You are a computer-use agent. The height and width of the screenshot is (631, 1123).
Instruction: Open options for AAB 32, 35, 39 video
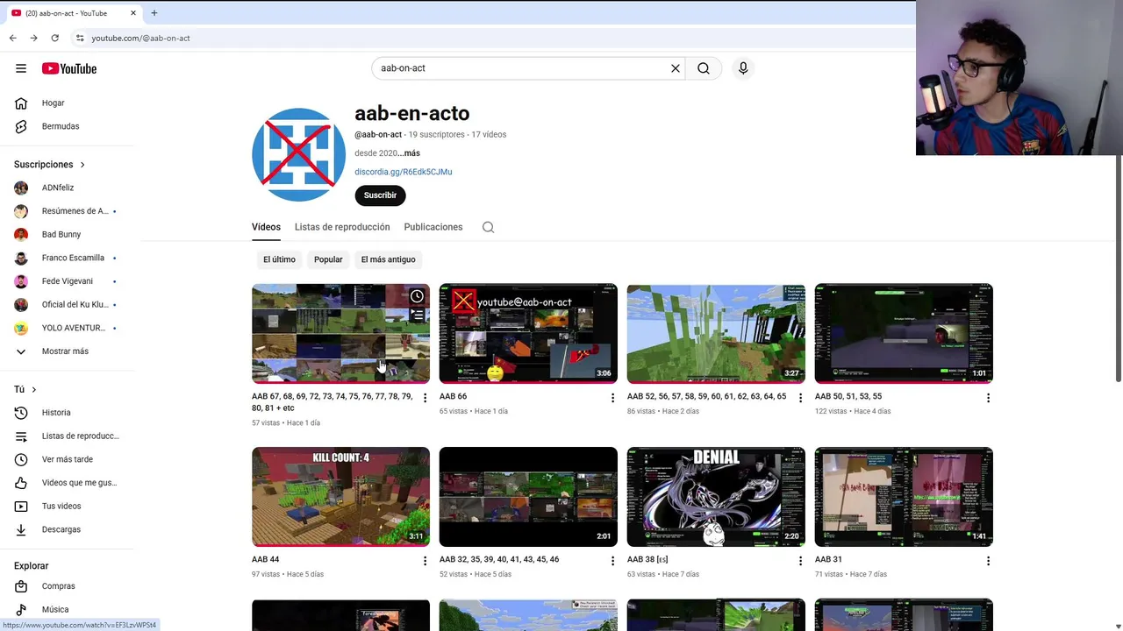pyautogui.click(x=612, y=561)
